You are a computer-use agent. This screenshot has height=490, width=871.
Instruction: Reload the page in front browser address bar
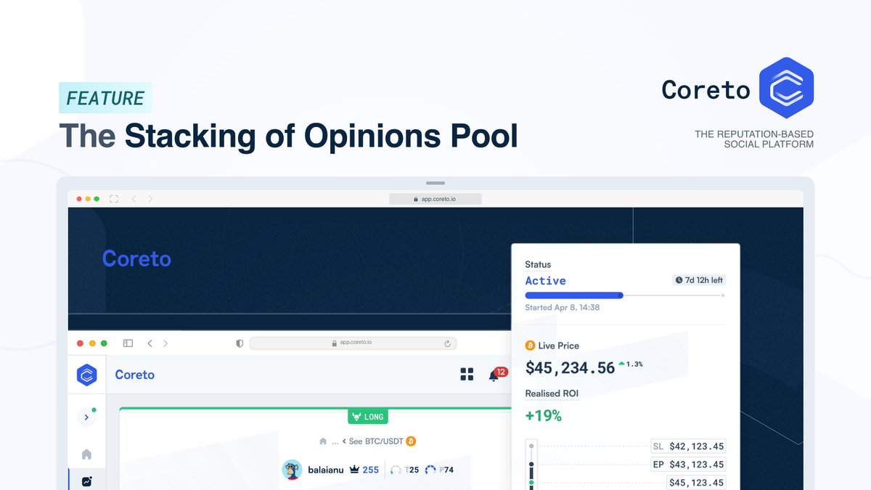[448, 343]
